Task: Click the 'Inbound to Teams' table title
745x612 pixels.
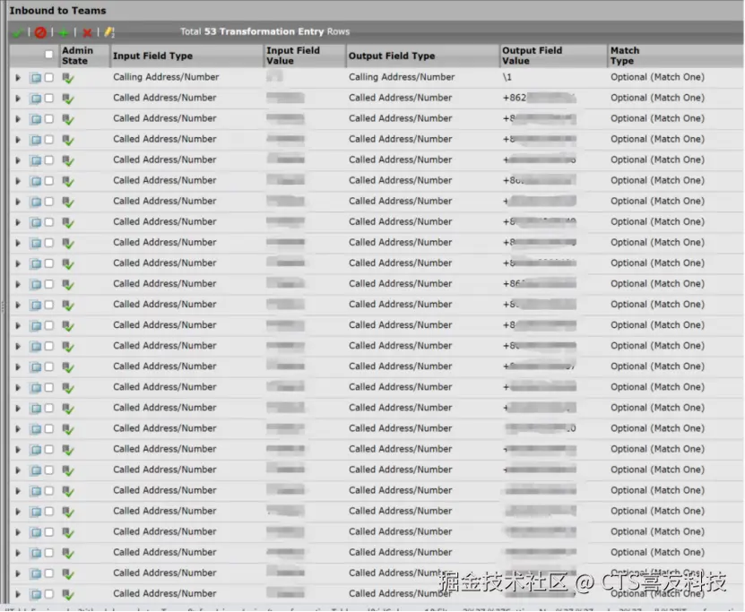Action: tap(58, 11)
